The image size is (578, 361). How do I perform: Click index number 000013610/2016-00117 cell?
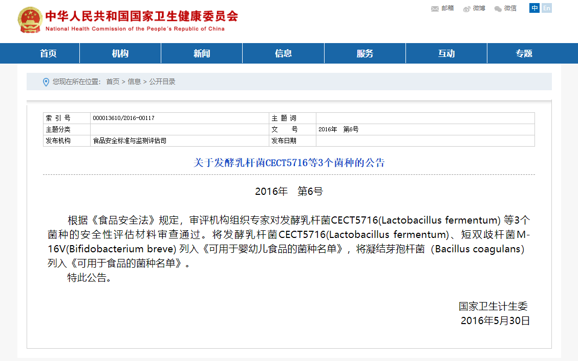click(123, 118)
